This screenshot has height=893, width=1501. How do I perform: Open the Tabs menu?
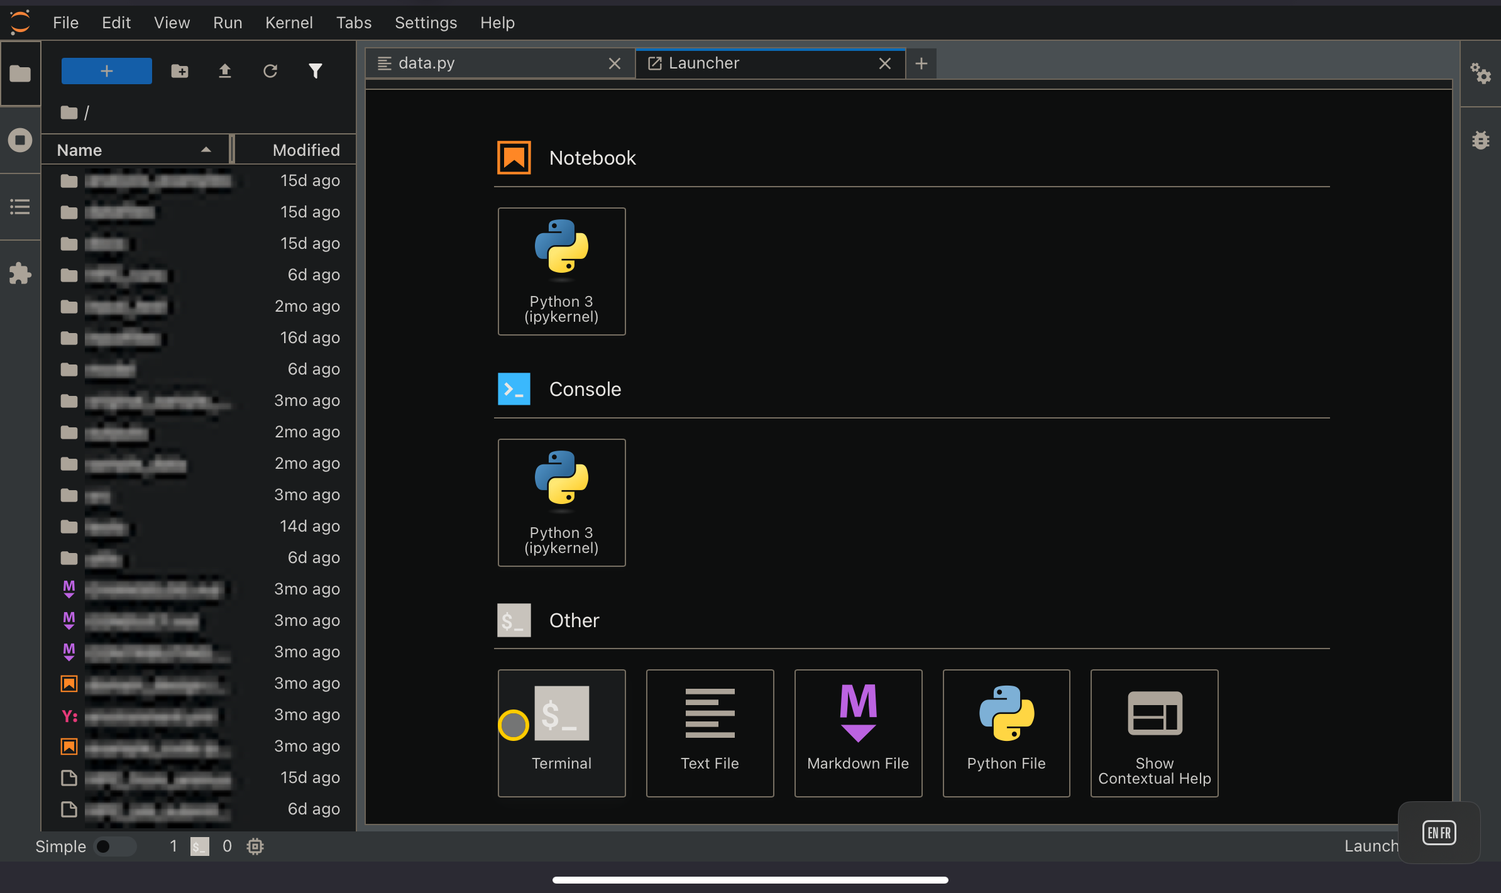click(x=354, y=23)
